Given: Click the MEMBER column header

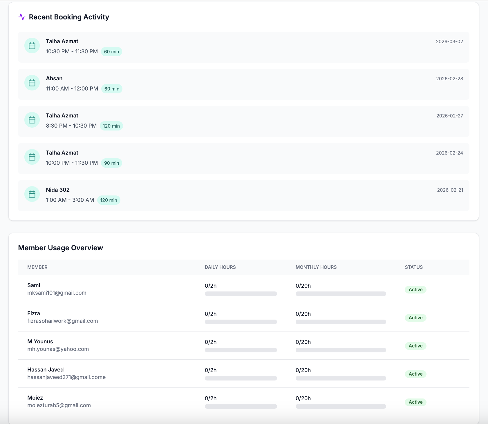Looking at the screenshot, I should pos(37,267).
